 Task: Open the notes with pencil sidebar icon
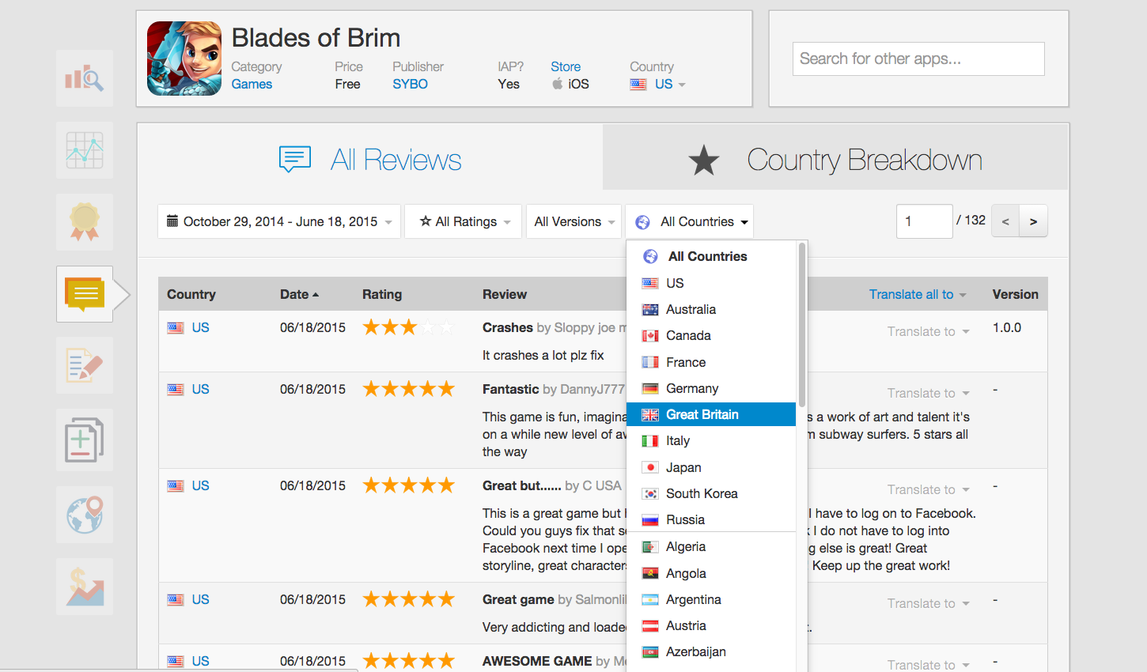tap(85, 365)
